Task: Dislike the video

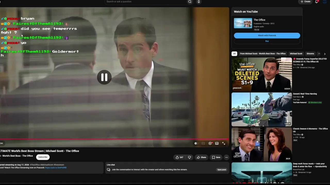Action: pos(189,158)
